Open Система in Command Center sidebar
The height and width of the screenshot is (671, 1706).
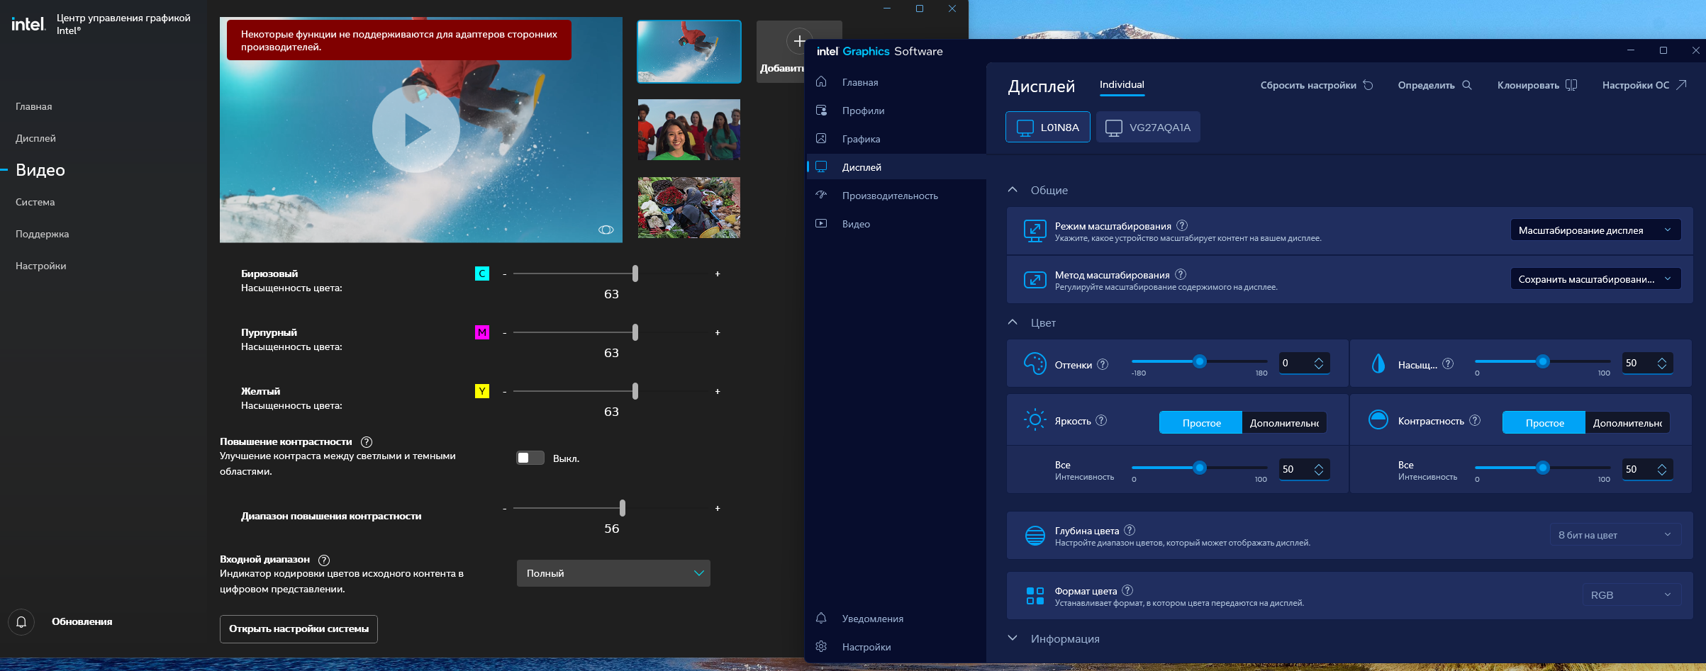(35, 202)
